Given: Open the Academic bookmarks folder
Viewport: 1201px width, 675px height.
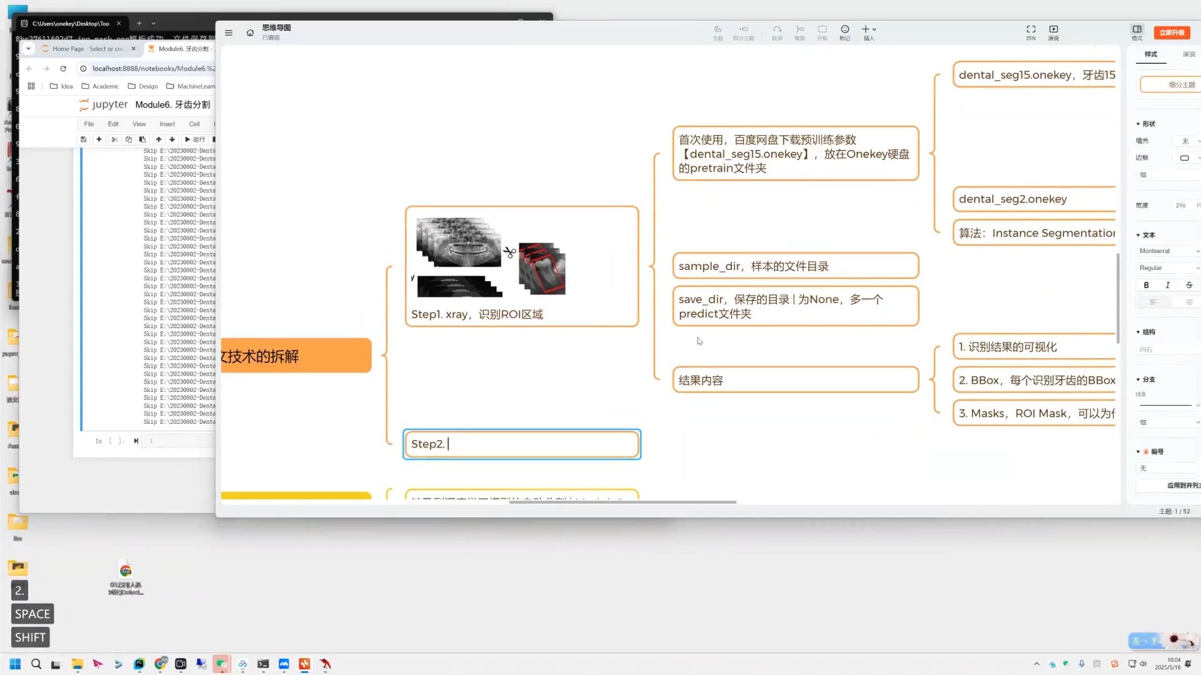Looking at the screenshot, I should coord(100,86).
